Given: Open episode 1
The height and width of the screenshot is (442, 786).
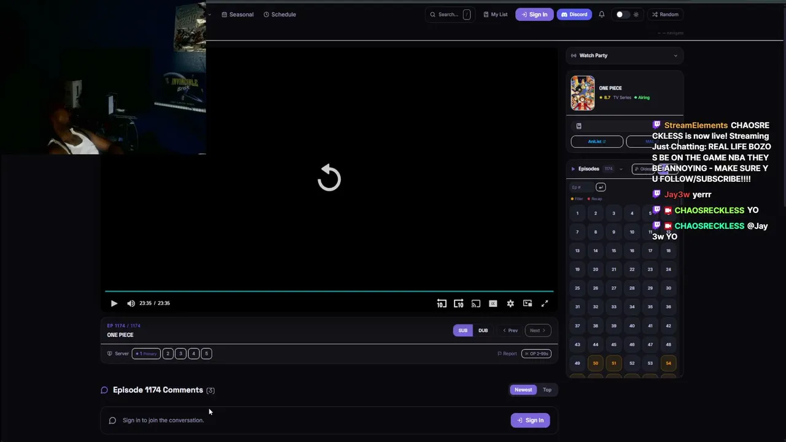Looking at the screenshot, I should (x=577, y=214).
